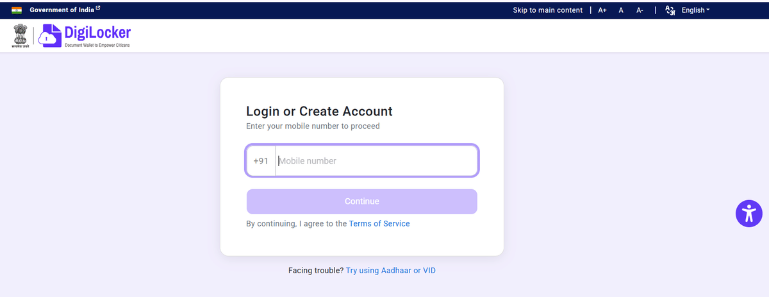The image size is (769, 297).
Task: Try using Aadhaar or VID link
Action: pyautogui.click(x=391, y=271)
